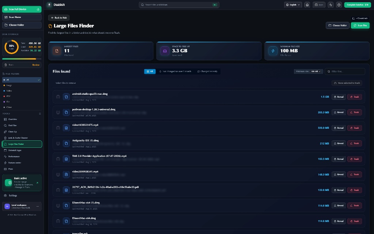Select the Image file filter
The width and height of the screenshot is (374, 234).
click(22, 85)
